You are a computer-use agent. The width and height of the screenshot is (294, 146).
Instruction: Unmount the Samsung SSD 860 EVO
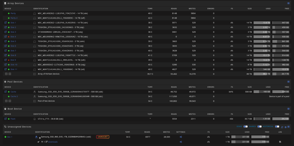tap(103, 137)
